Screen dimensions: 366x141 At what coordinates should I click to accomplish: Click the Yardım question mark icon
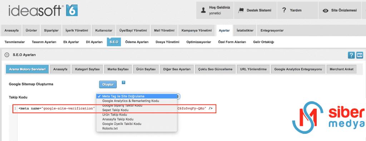coord(284,10)
